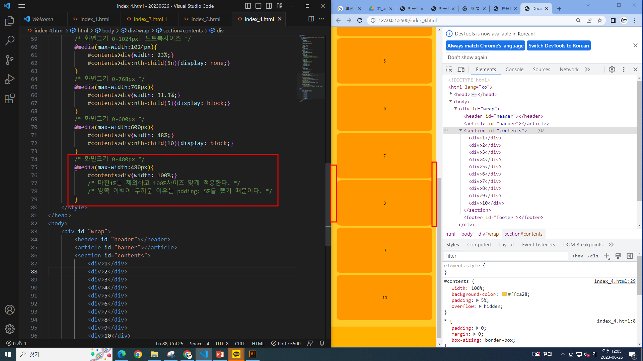The image size is (643, 361).
Task: Expand the padding shorthand property
Action: (477, 300)
